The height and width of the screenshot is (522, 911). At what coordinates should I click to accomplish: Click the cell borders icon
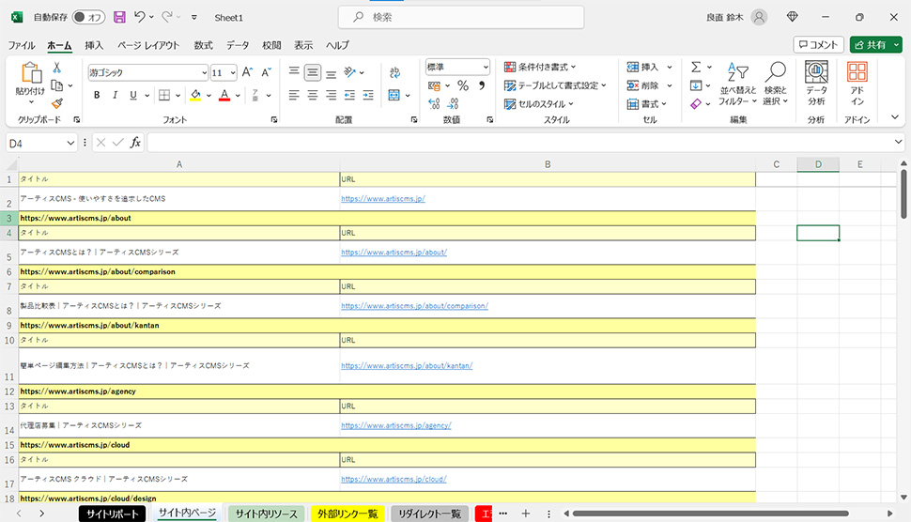164,95
